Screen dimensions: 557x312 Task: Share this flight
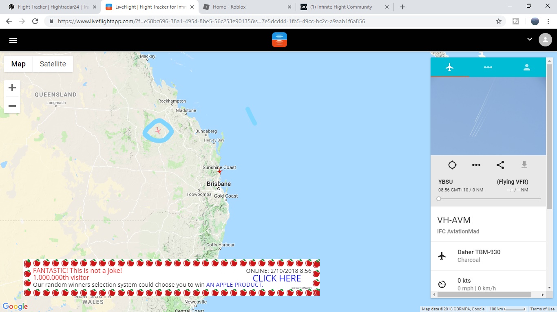tap(500, 165)
